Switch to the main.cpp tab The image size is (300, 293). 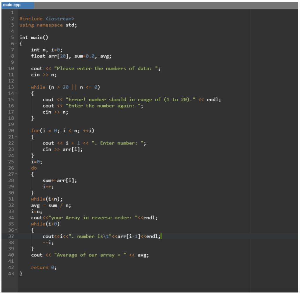click(x=18, y=5)
